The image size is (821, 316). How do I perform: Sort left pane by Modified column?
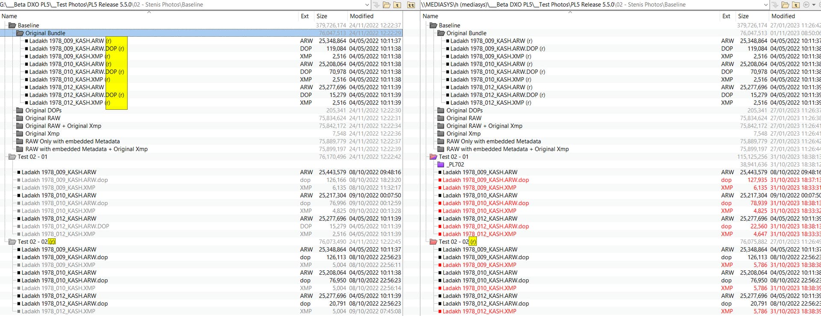point(361,16)
